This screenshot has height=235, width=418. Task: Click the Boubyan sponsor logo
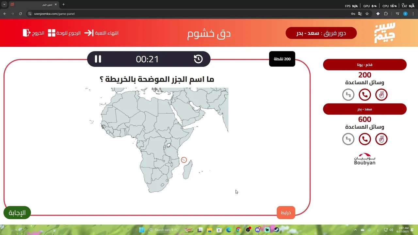(x=365, y=159)
